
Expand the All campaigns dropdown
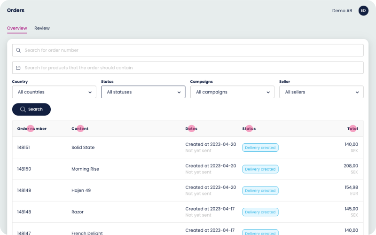[x=232, y=92]
